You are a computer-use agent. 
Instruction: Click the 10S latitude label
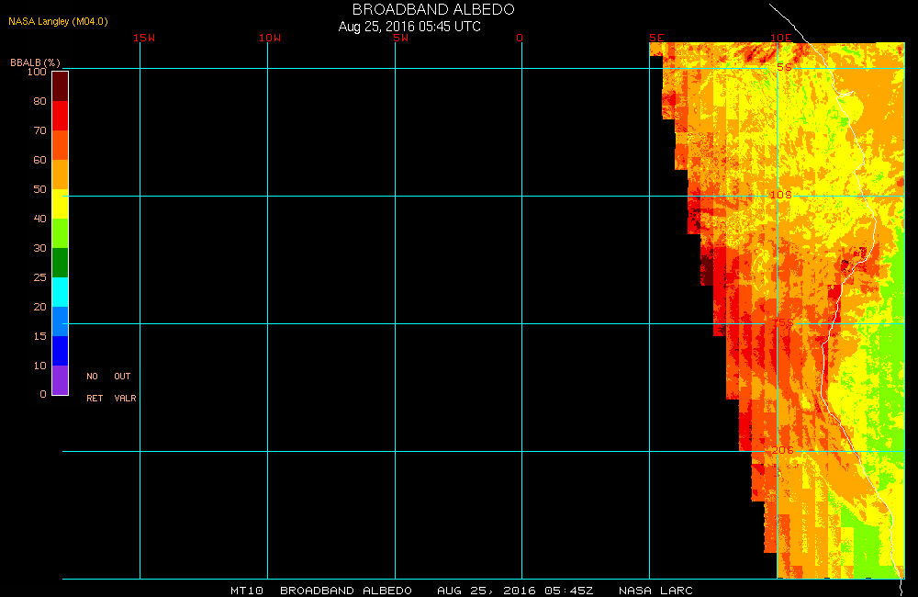[x=781, y=195]
